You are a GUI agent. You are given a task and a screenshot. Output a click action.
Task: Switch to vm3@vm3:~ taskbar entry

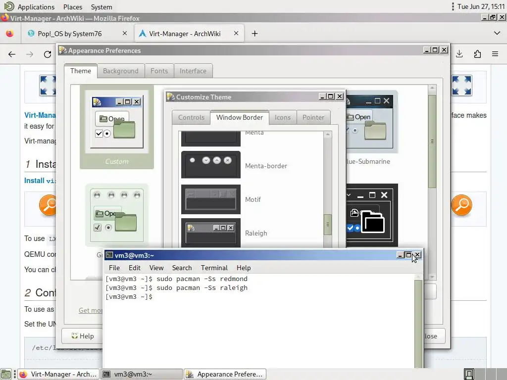(x=142, y=374)
